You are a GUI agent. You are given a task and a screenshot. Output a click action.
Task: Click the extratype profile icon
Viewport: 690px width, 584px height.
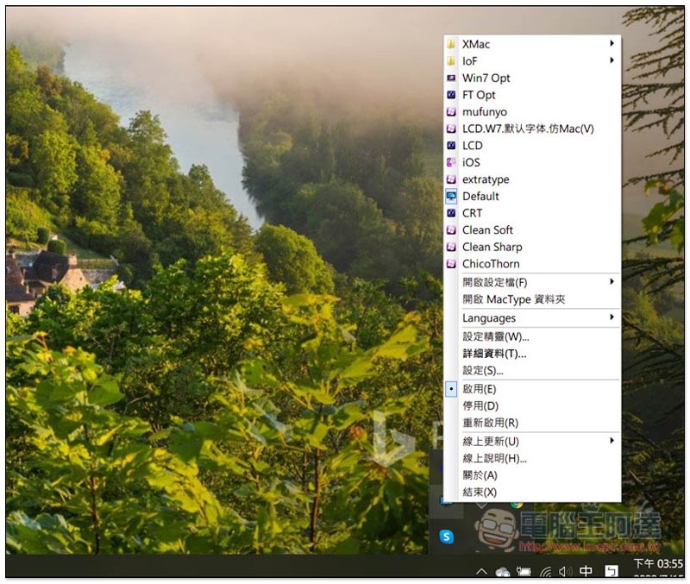pos(451,179)
